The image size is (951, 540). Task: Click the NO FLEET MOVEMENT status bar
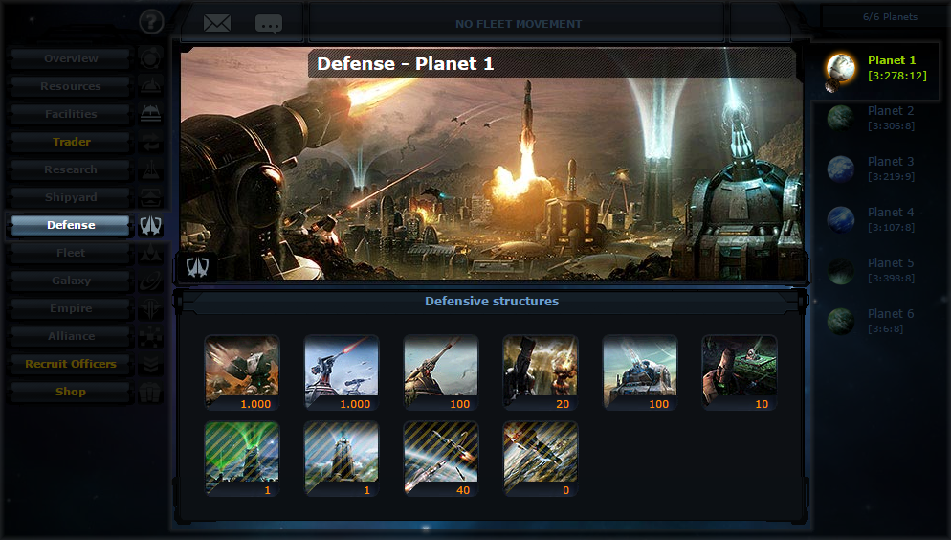click(518, 24)
